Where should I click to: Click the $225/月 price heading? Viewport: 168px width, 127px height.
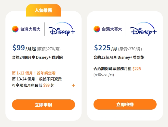105,48
